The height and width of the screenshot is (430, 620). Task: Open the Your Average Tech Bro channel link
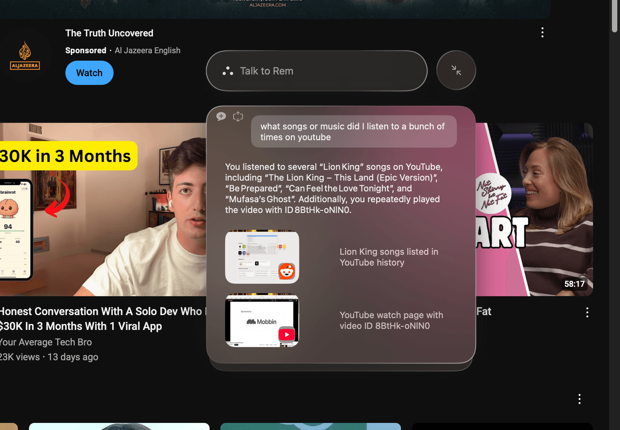coord(46,342)
